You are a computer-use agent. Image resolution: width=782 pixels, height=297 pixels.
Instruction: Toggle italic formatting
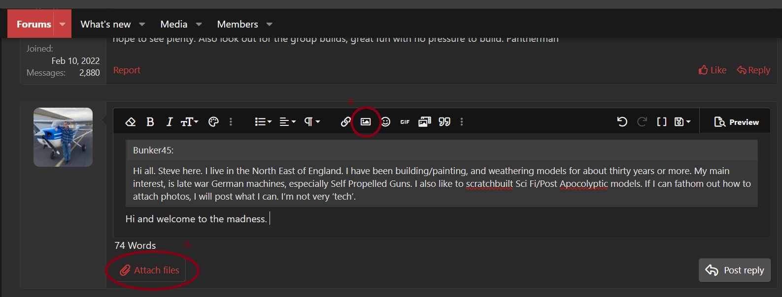(169, 122)
